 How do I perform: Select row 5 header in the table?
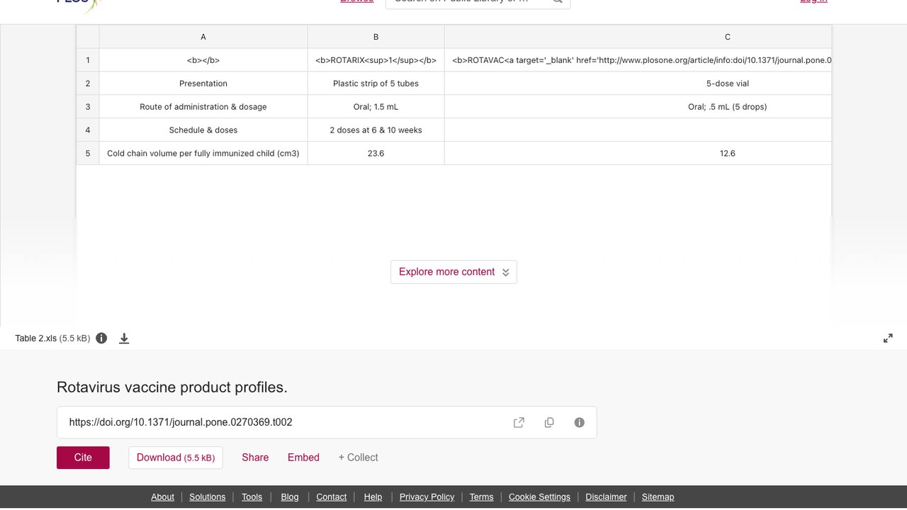pos(88,153)
